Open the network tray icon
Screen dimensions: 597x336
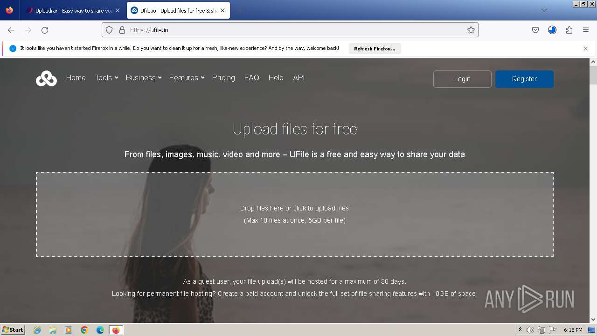[541, 330]
